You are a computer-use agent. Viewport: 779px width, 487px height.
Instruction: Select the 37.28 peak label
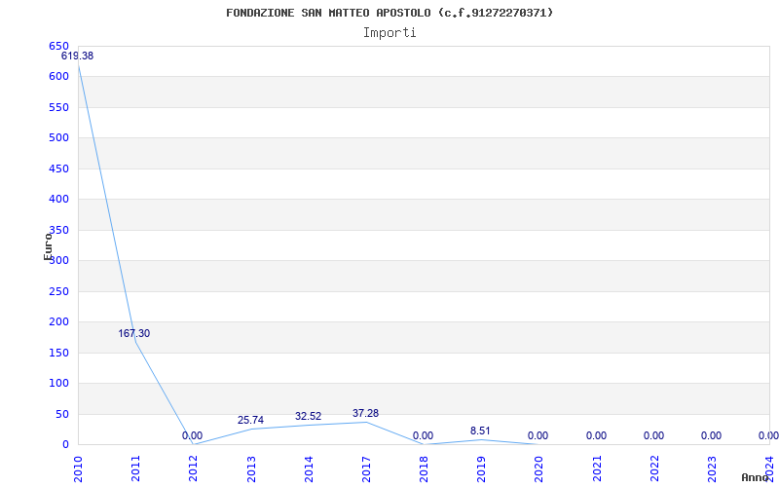click(365, 414)
